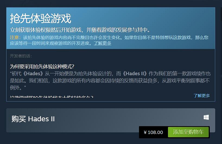
Task: Click the bold Hades II text in the quote
Action: click(x=135, y=74)
